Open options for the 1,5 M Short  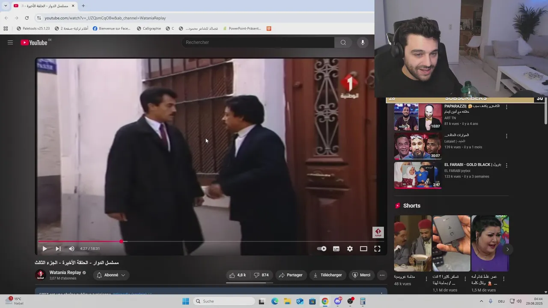pyautogui.click(x=503, y=279)
